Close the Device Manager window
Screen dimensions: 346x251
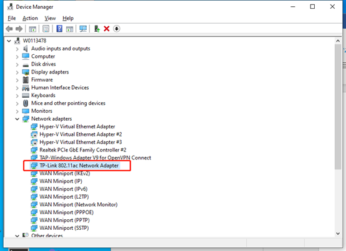coord(332,7)
